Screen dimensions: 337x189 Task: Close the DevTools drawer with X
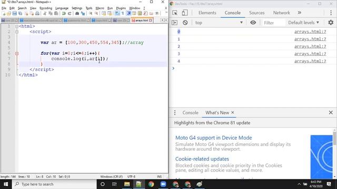coord(331,112)
